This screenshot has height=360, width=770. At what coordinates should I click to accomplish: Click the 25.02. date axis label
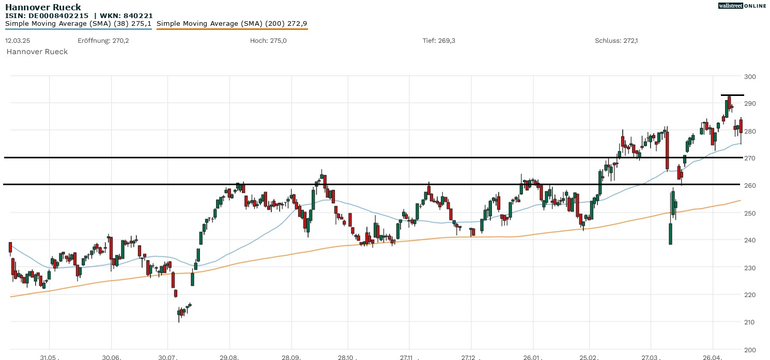coord(590,357)
